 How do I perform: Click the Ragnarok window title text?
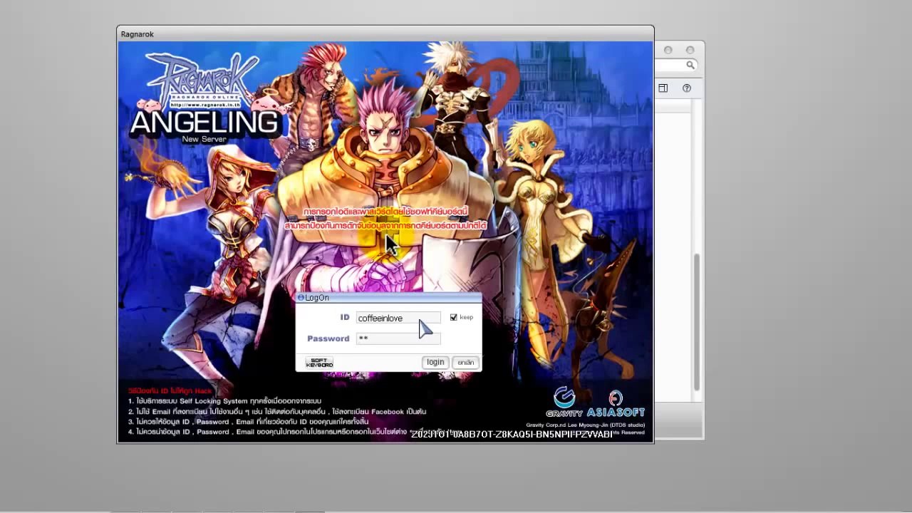click(138, 34)
